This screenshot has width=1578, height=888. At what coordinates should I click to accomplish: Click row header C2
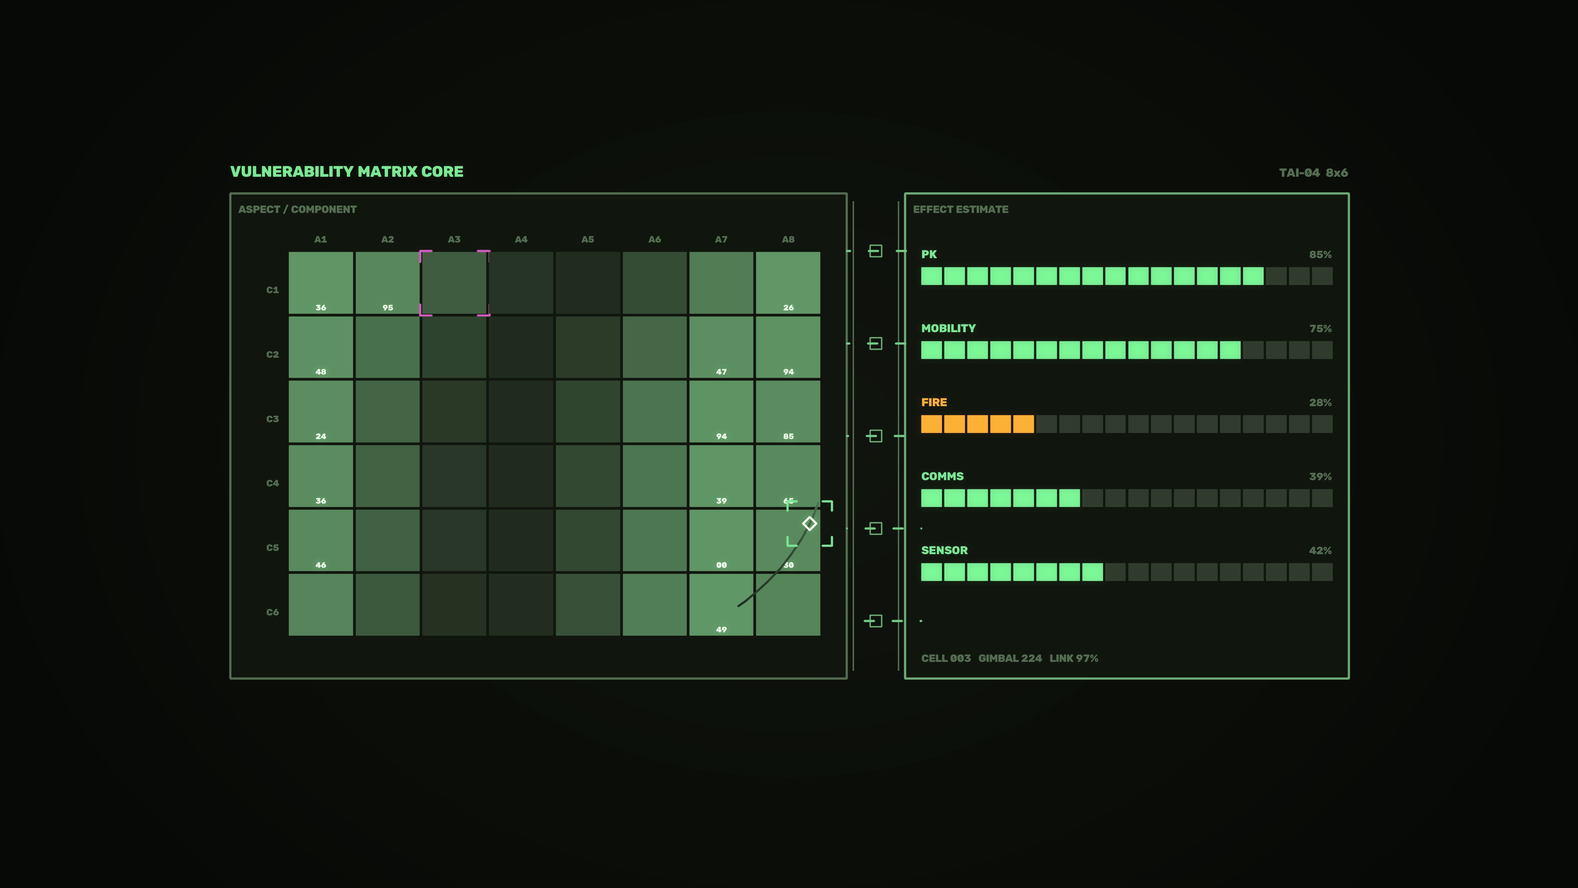(x=272, y=354)
